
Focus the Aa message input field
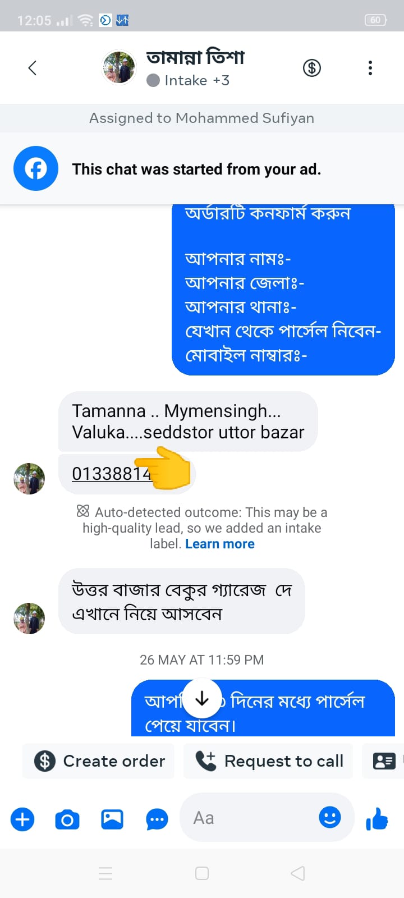coord(252,818)
